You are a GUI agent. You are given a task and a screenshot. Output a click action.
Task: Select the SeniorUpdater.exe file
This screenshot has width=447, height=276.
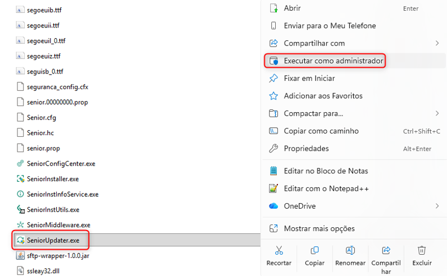[x=53, y=240]
